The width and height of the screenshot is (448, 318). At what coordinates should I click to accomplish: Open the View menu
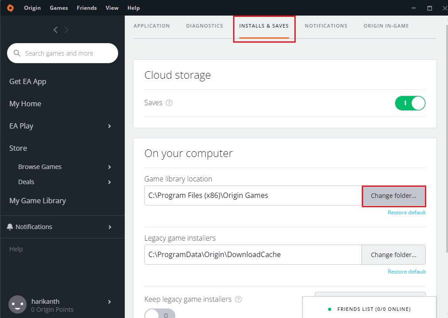[112, 8]
